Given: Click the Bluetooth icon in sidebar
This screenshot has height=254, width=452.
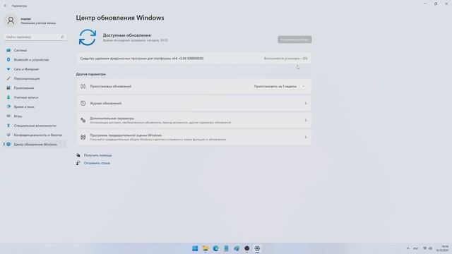Looking at the screenshot, I should pos(8,59).
